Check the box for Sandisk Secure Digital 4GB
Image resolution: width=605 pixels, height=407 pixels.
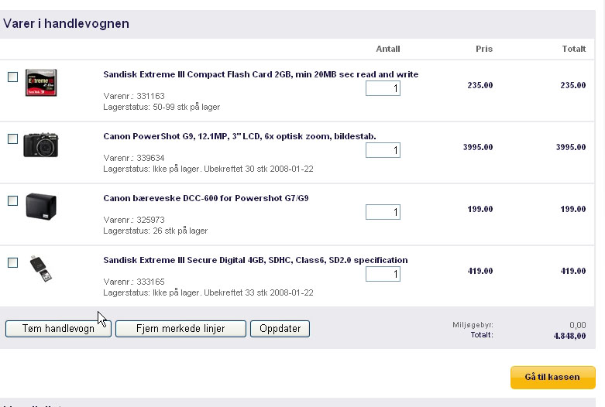coord(12,263)
